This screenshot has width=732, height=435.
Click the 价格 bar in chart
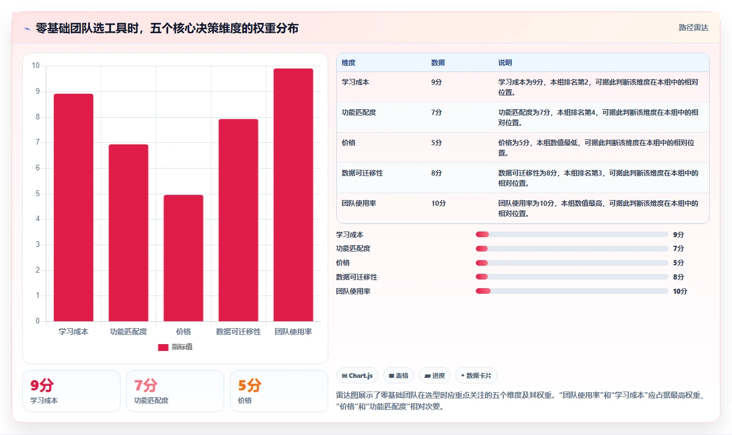(184, 258)
